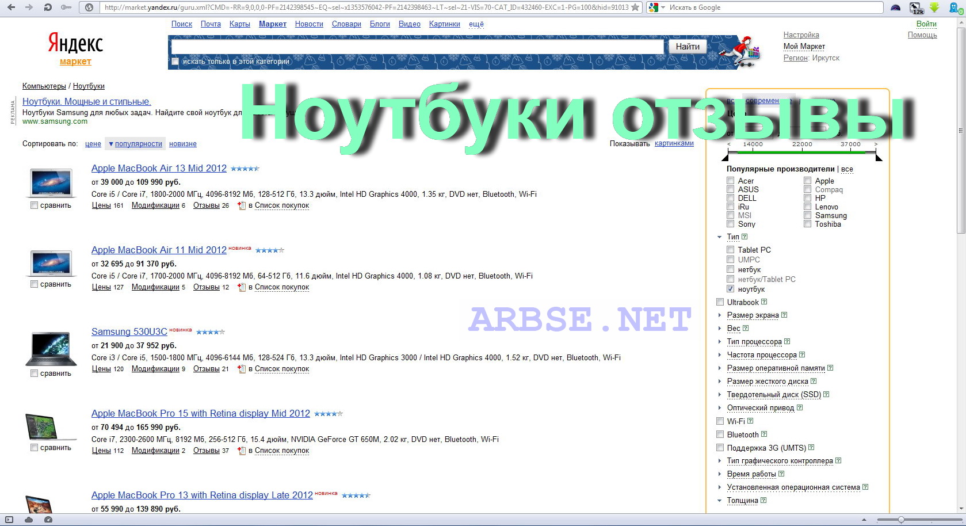Expand Размер жесткого диска filter

[x=720, y=382]
